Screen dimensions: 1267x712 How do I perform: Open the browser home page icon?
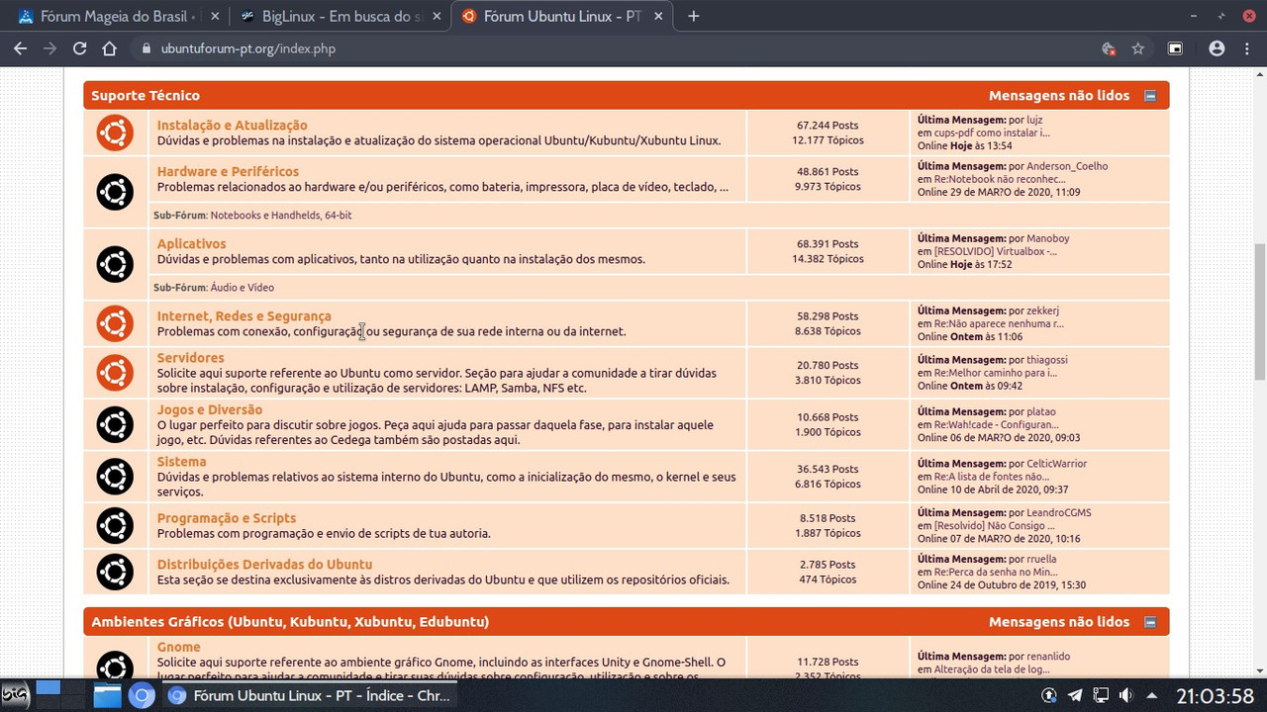(x=110, y=48)
